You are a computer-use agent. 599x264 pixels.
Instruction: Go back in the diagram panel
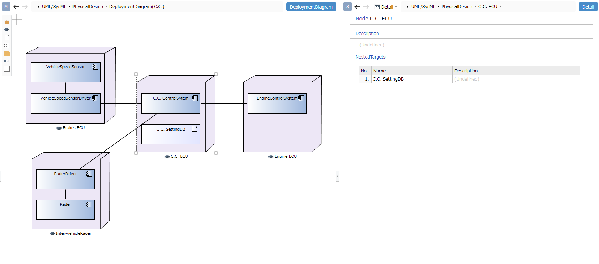[x=16, y=7]
